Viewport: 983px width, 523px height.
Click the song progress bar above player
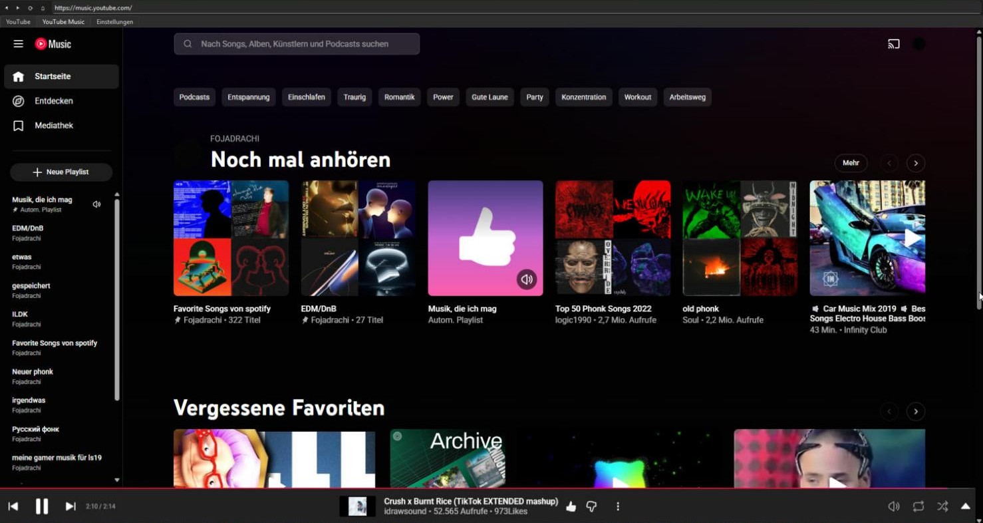tap(488, 488)
